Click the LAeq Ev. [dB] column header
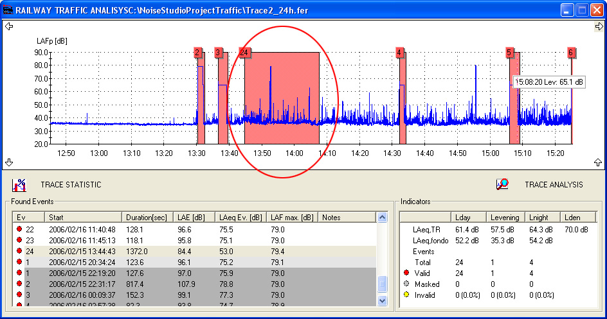Screen dimensions: 607x319 pyautogui.click(x=240, y=218)
